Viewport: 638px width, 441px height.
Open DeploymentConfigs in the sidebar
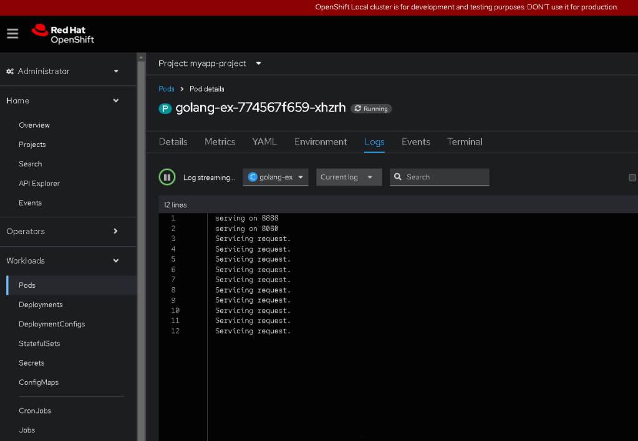pos(52,325)
